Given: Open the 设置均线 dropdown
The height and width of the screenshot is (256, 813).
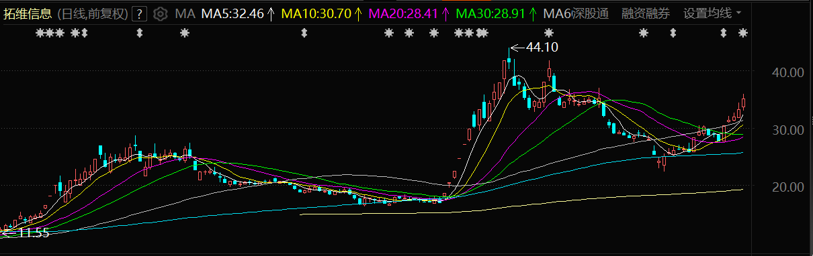Looking at the screenshot, I should pos(712,13).
